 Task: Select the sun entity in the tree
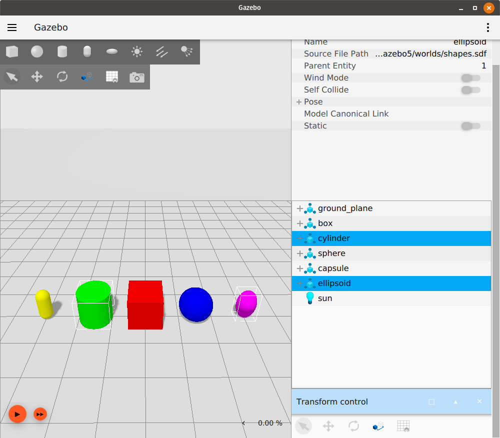pyautogui.click(x=324, y=298)
